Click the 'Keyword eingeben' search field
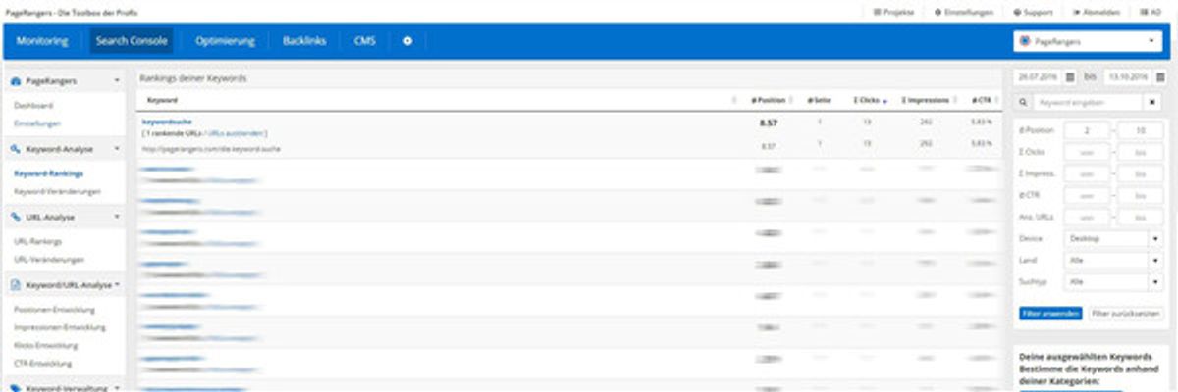 click(x=1088, y=102)
